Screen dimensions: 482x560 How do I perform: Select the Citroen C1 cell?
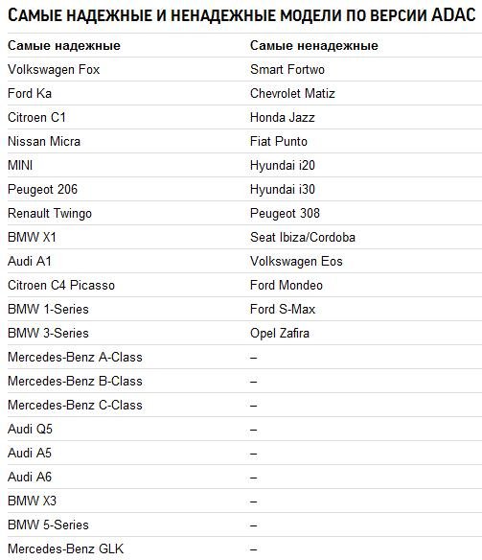click(x=36, y=117)
